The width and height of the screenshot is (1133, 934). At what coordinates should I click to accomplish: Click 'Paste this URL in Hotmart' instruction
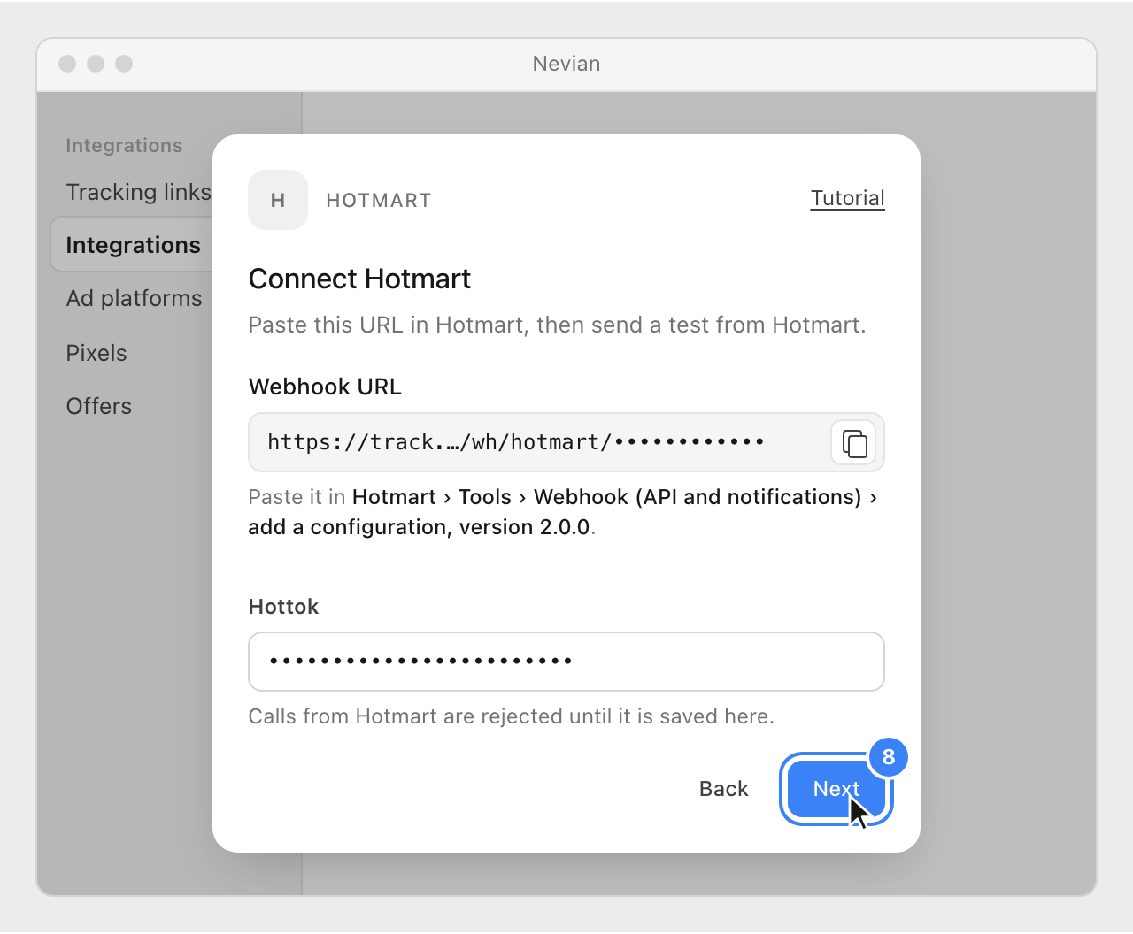point(557,325)
